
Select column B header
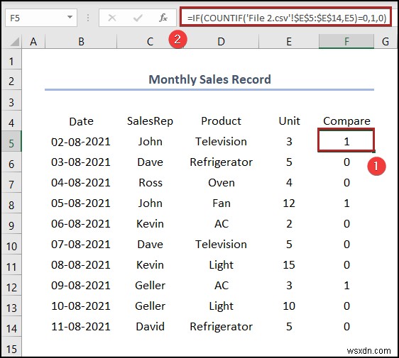point(81,41)
